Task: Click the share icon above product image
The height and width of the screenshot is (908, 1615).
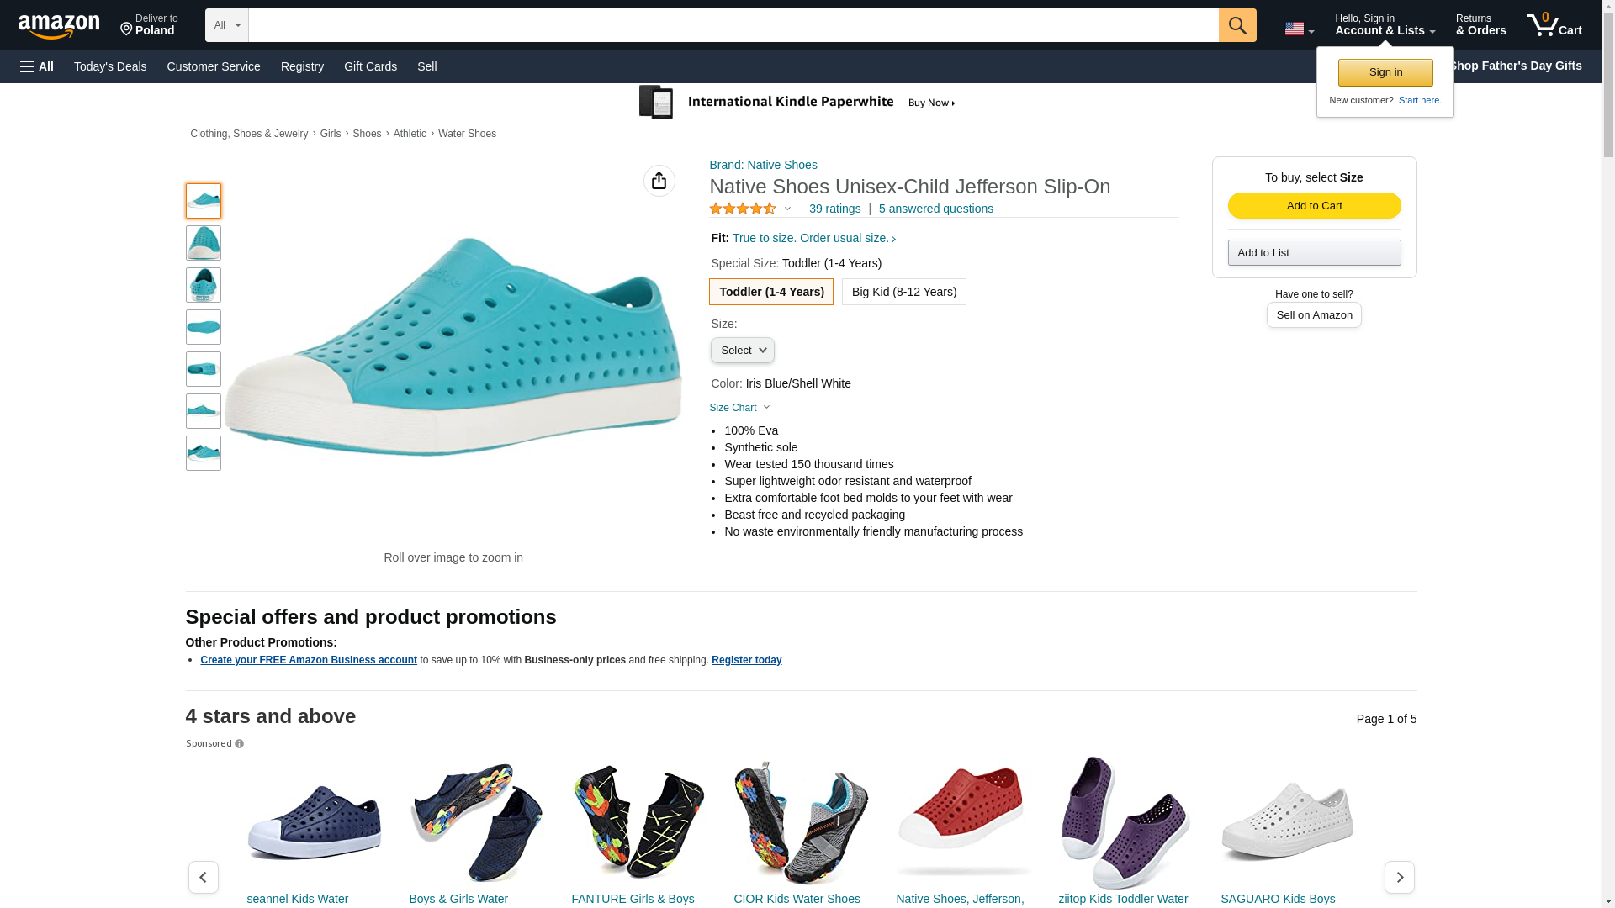Action: (x=659, y=181)
